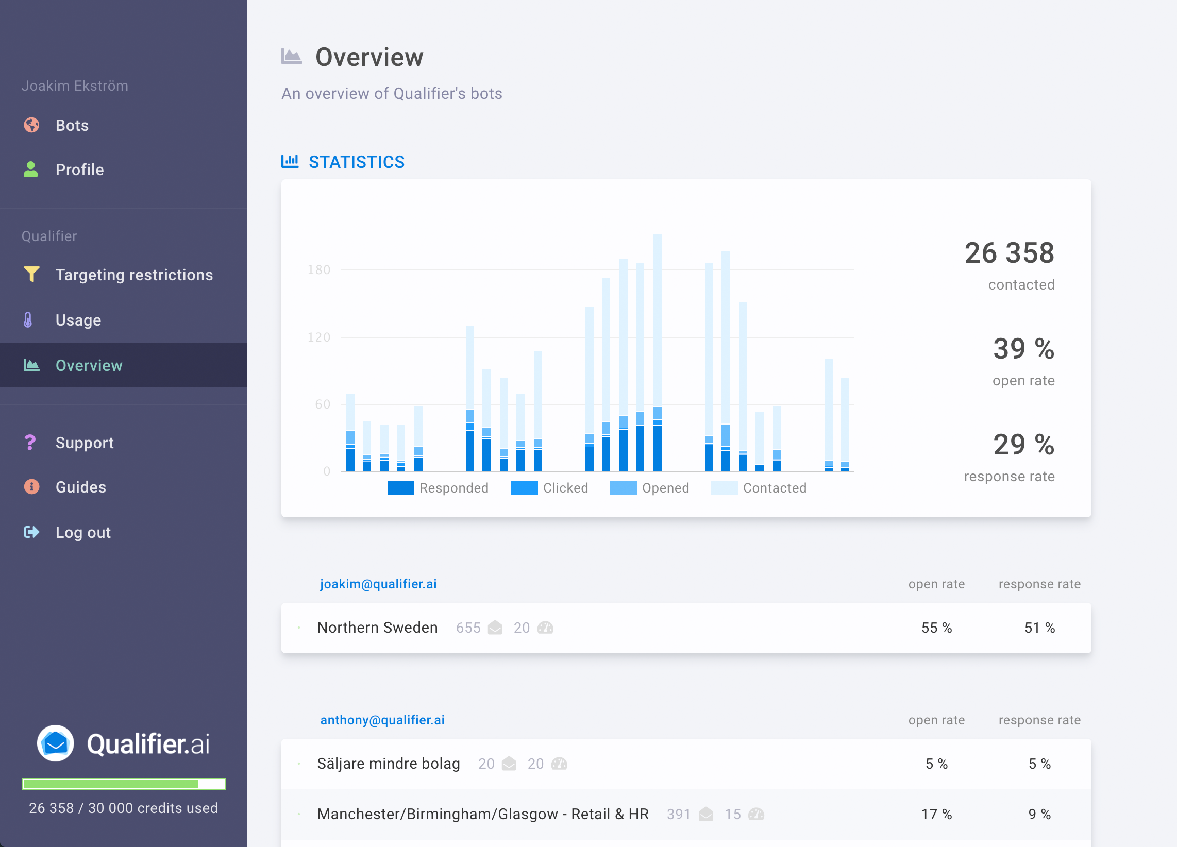The image size is (1177, 847).
Task: Click the globe icon beside Bots
Action: pos(31,125)
